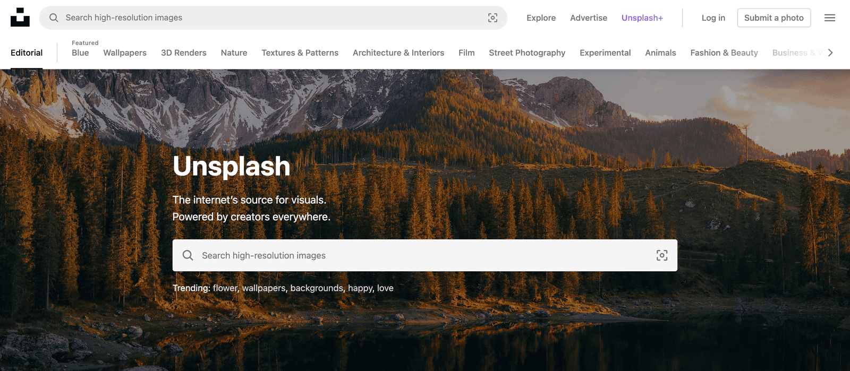Viewport: 850px width, 371px height.
Task: Open the Film category
Action: point(466,53)
